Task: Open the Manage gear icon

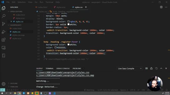Action: (3, 84)
